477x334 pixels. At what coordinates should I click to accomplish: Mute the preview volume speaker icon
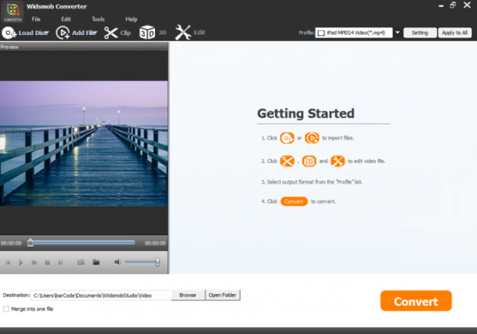[x=118, y=262]
